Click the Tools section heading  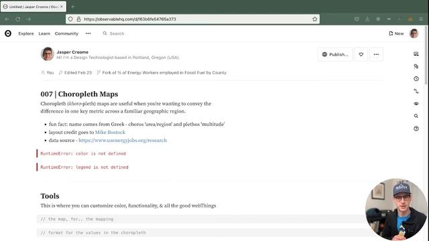pyautogui.click(x=50, y=196)
